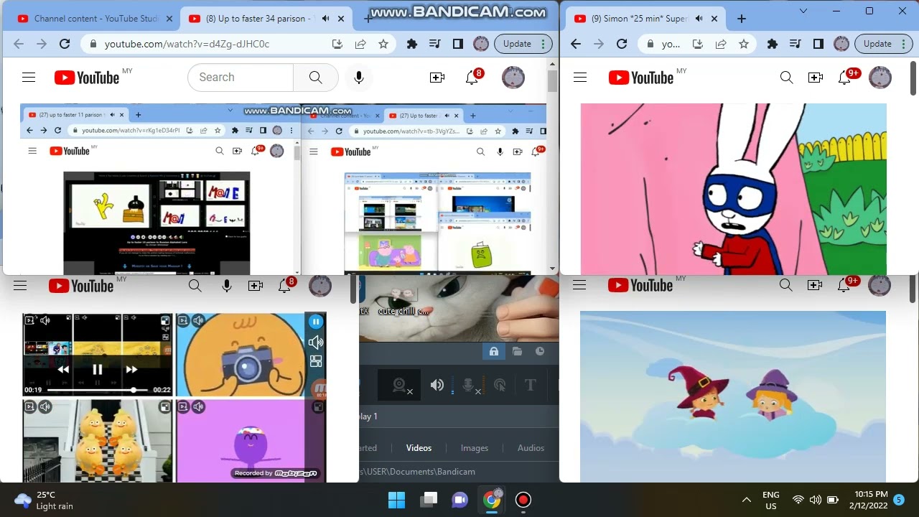Viewport: 919px width, 517px height.
Task: Select the Bandicam text overlay T icon
Action: pyautogui.click(x=531, y=386)
